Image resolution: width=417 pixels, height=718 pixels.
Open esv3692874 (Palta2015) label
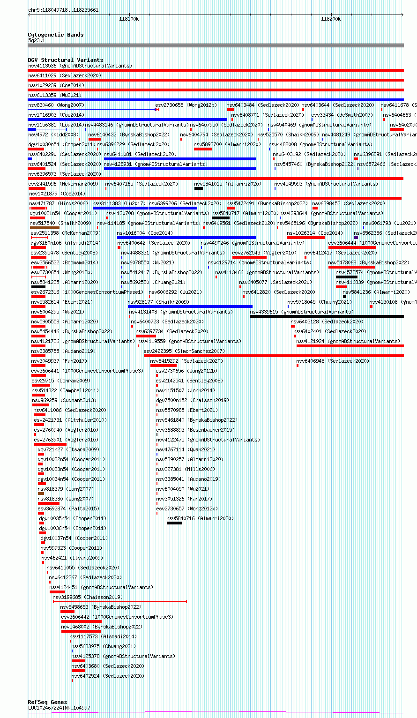point(69,509)
